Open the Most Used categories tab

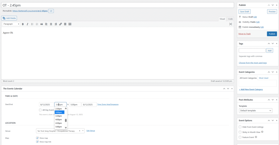263,78
